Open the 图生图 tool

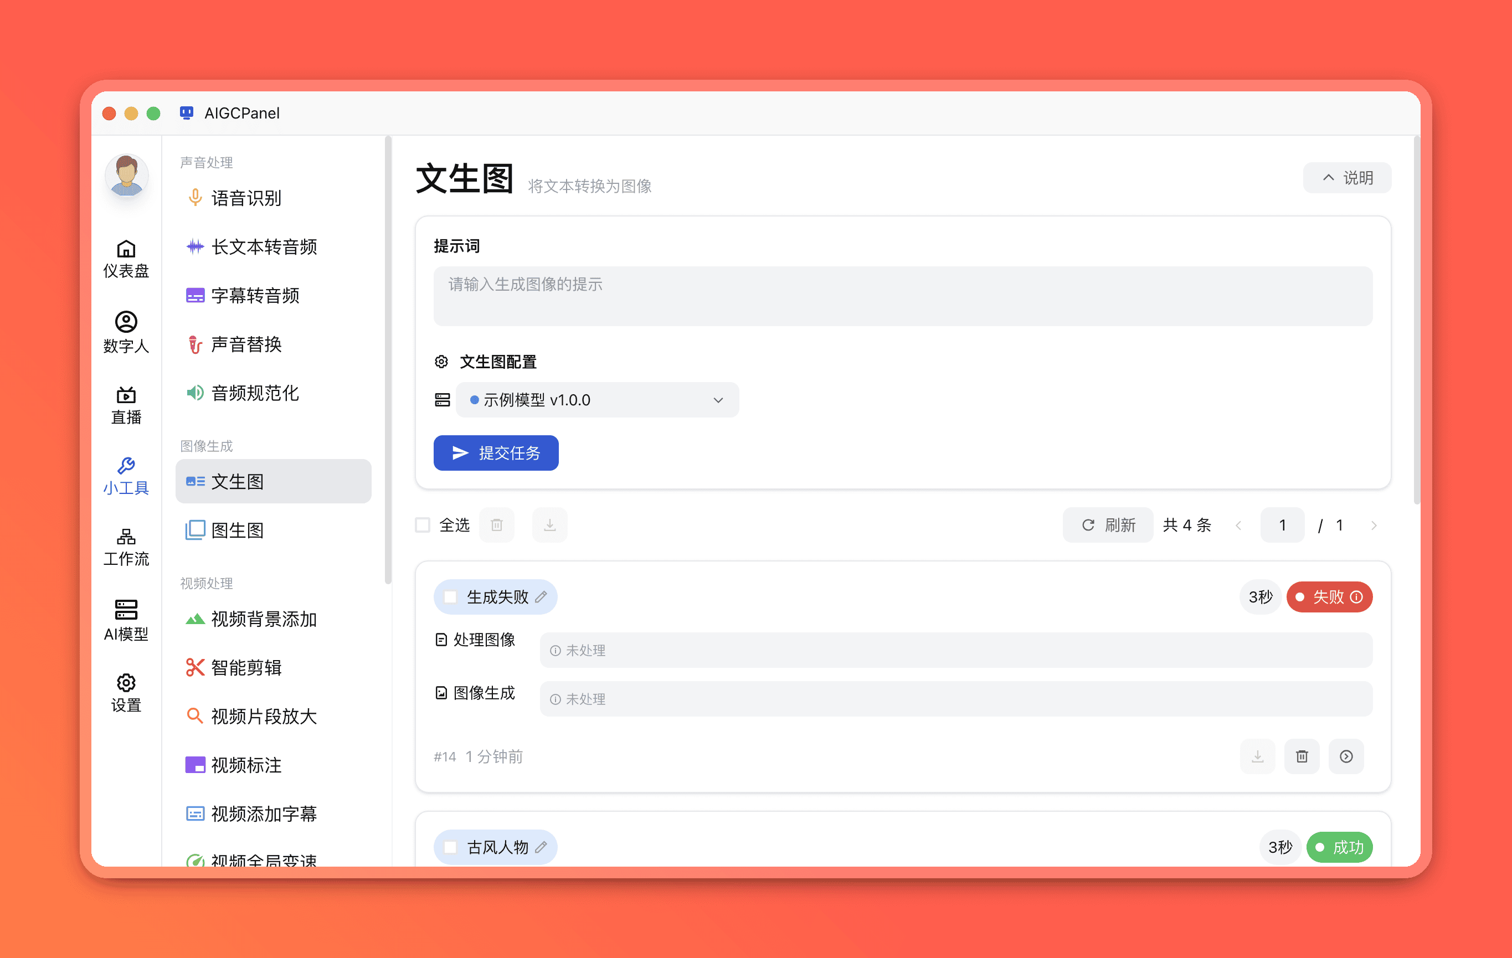(x=273, y=530)
